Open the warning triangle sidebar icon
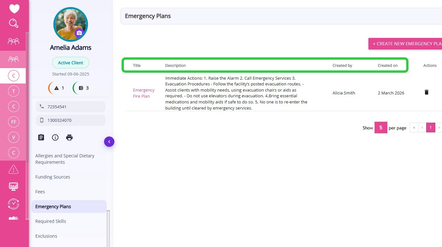Screen dimensions: 442x247 (x=13, y=169)
